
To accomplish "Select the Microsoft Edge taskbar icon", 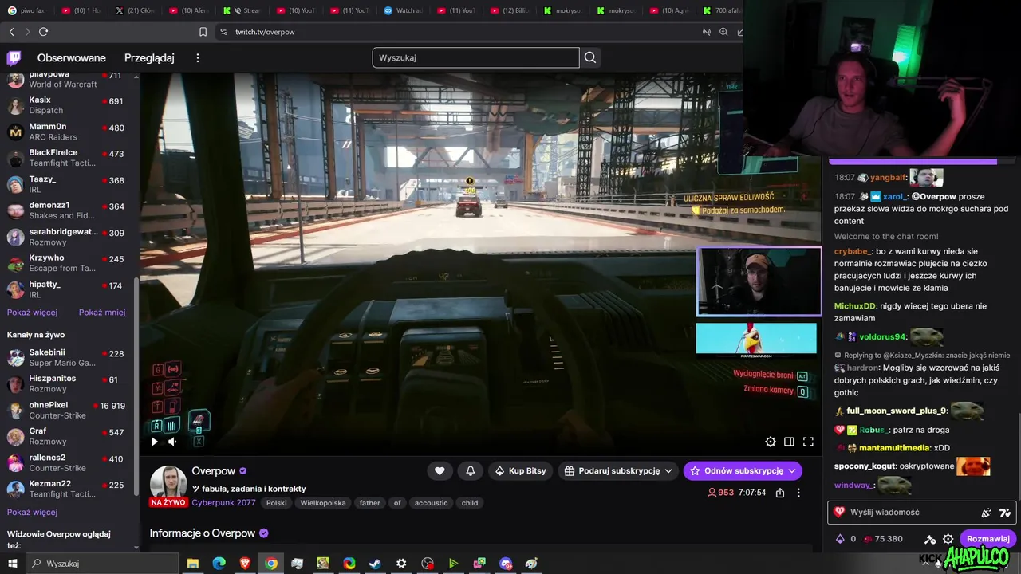I will [x=219, y=564].
